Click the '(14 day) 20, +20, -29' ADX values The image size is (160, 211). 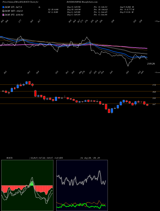tap(90, 158)
